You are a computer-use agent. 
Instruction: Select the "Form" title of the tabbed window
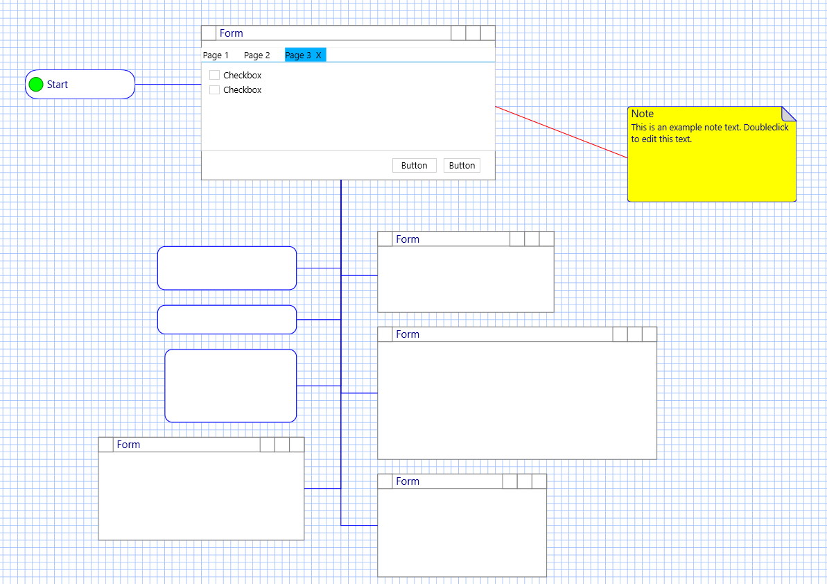pyautogui.click(x=232, y=33)
